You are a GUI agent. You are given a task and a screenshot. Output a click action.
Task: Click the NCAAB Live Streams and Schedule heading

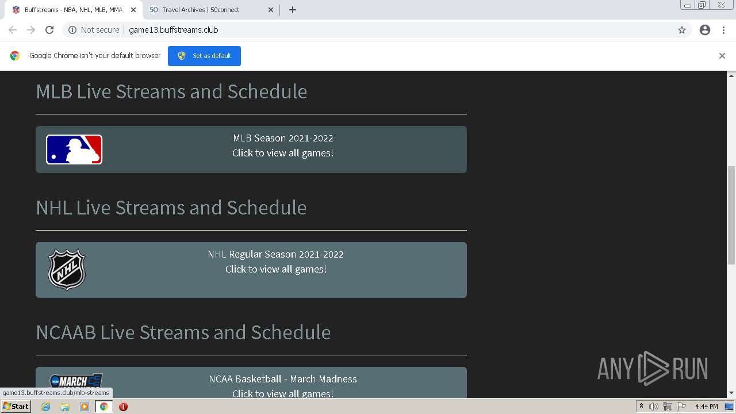[183, 332]
